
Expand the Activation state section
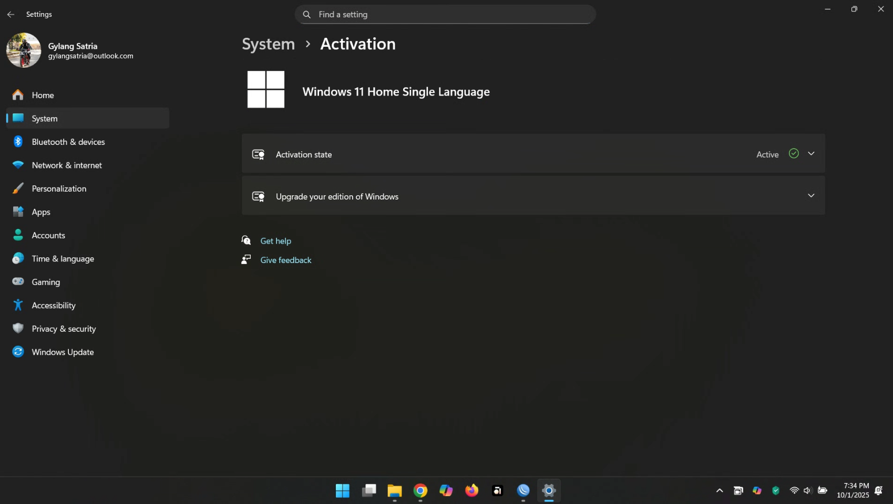(811, 154)
